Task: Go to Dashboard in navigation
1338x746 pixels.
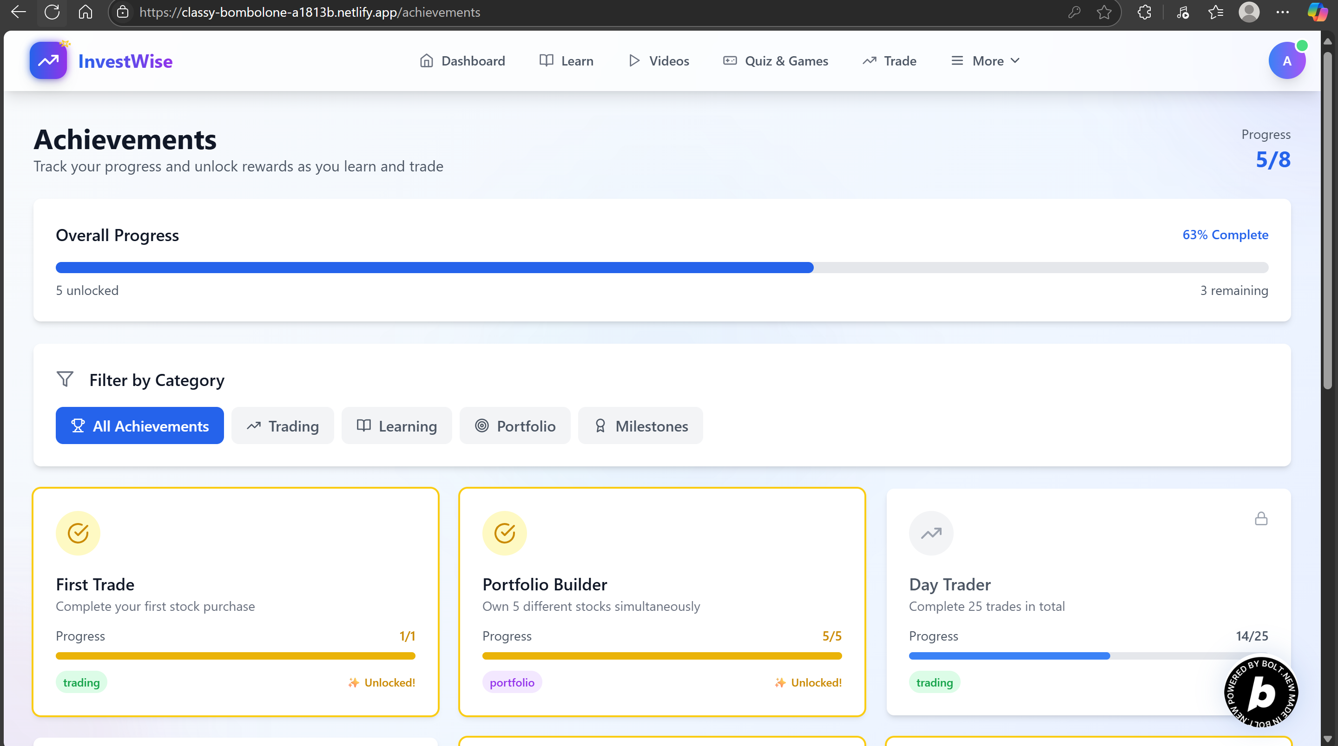Action: [462, 61]
